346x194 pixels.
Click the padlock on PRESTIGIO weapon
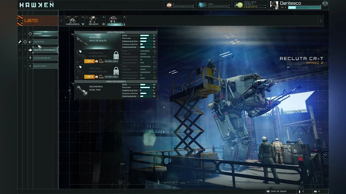(116, 70)
